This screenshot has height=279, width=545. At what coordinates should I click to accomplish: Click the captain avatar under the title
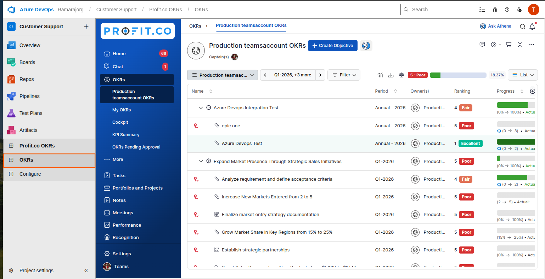[235, 57]
